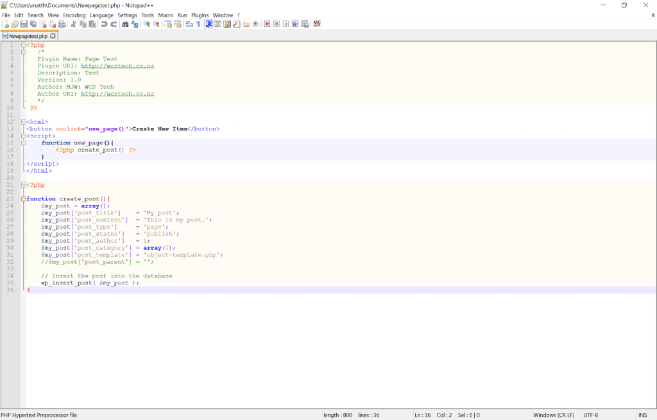Redo with the Redo arrow icon
The width and height of the screenshot is (657, 420).
point(114,24)
